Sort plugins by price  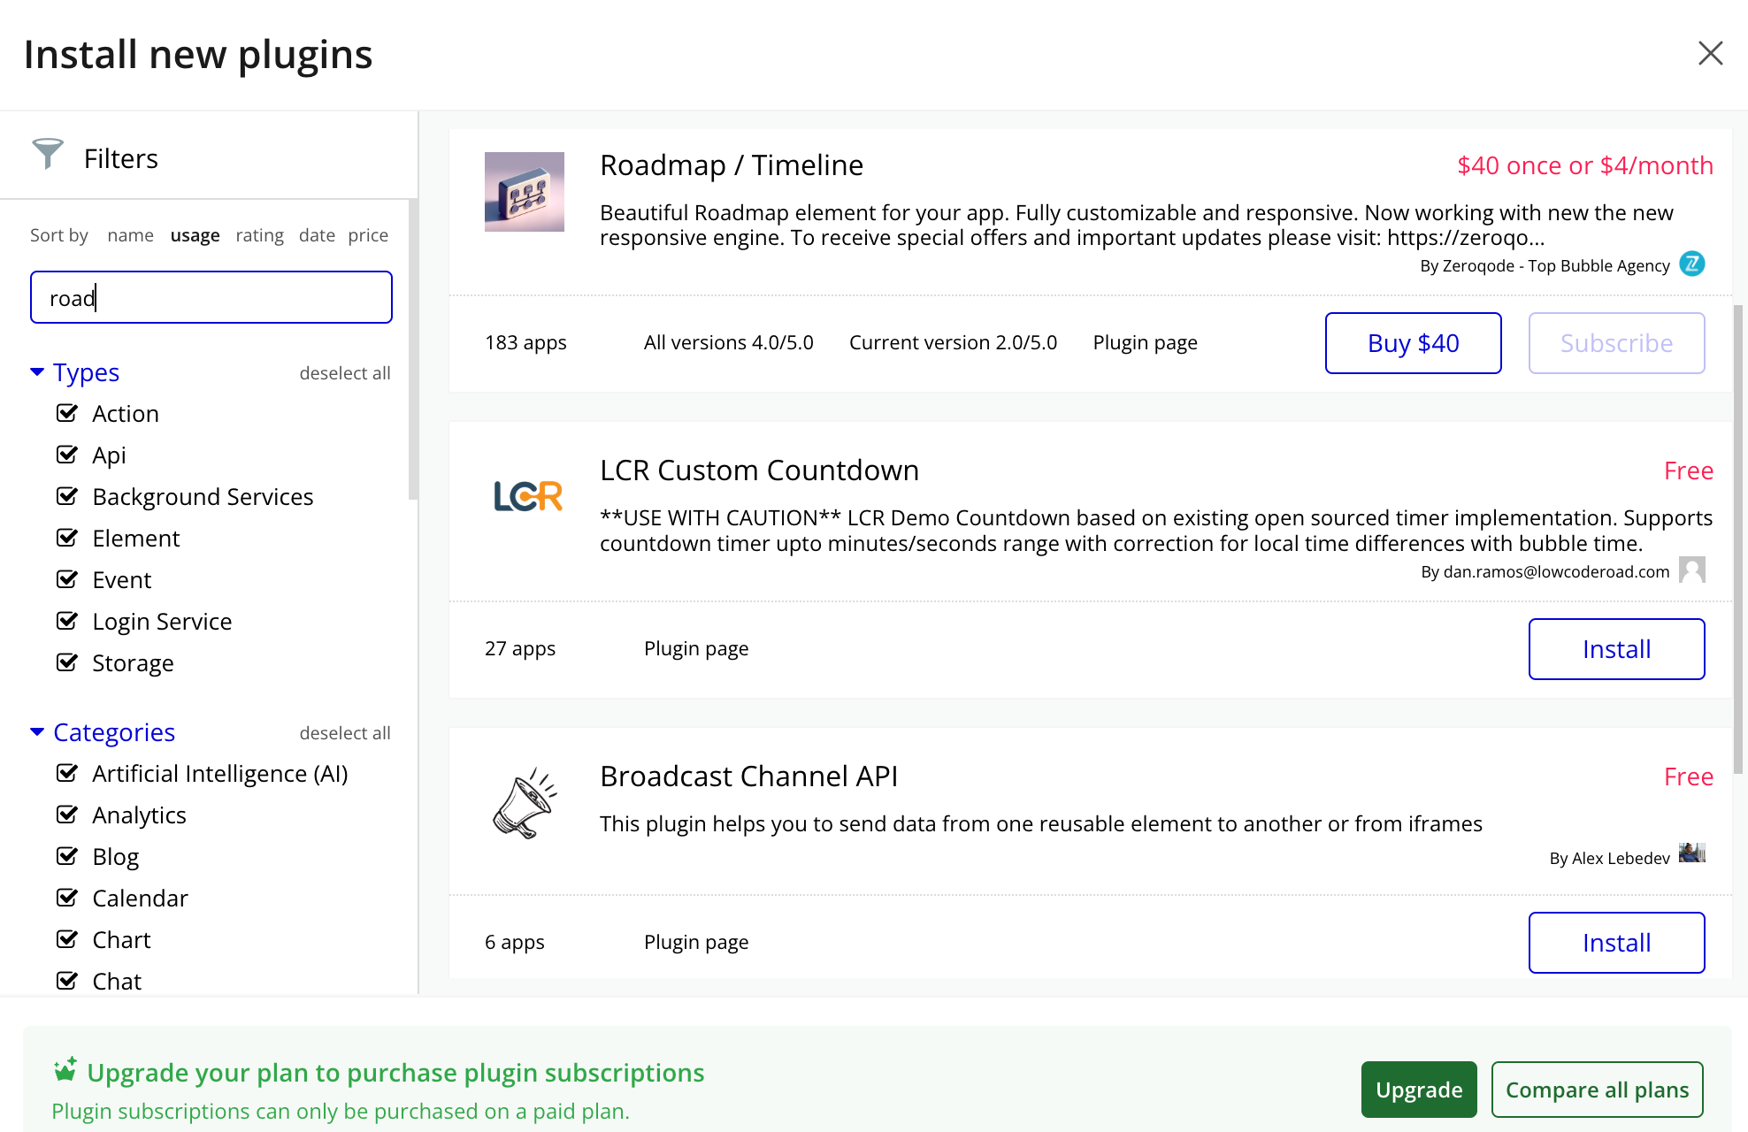pos(368,235)
